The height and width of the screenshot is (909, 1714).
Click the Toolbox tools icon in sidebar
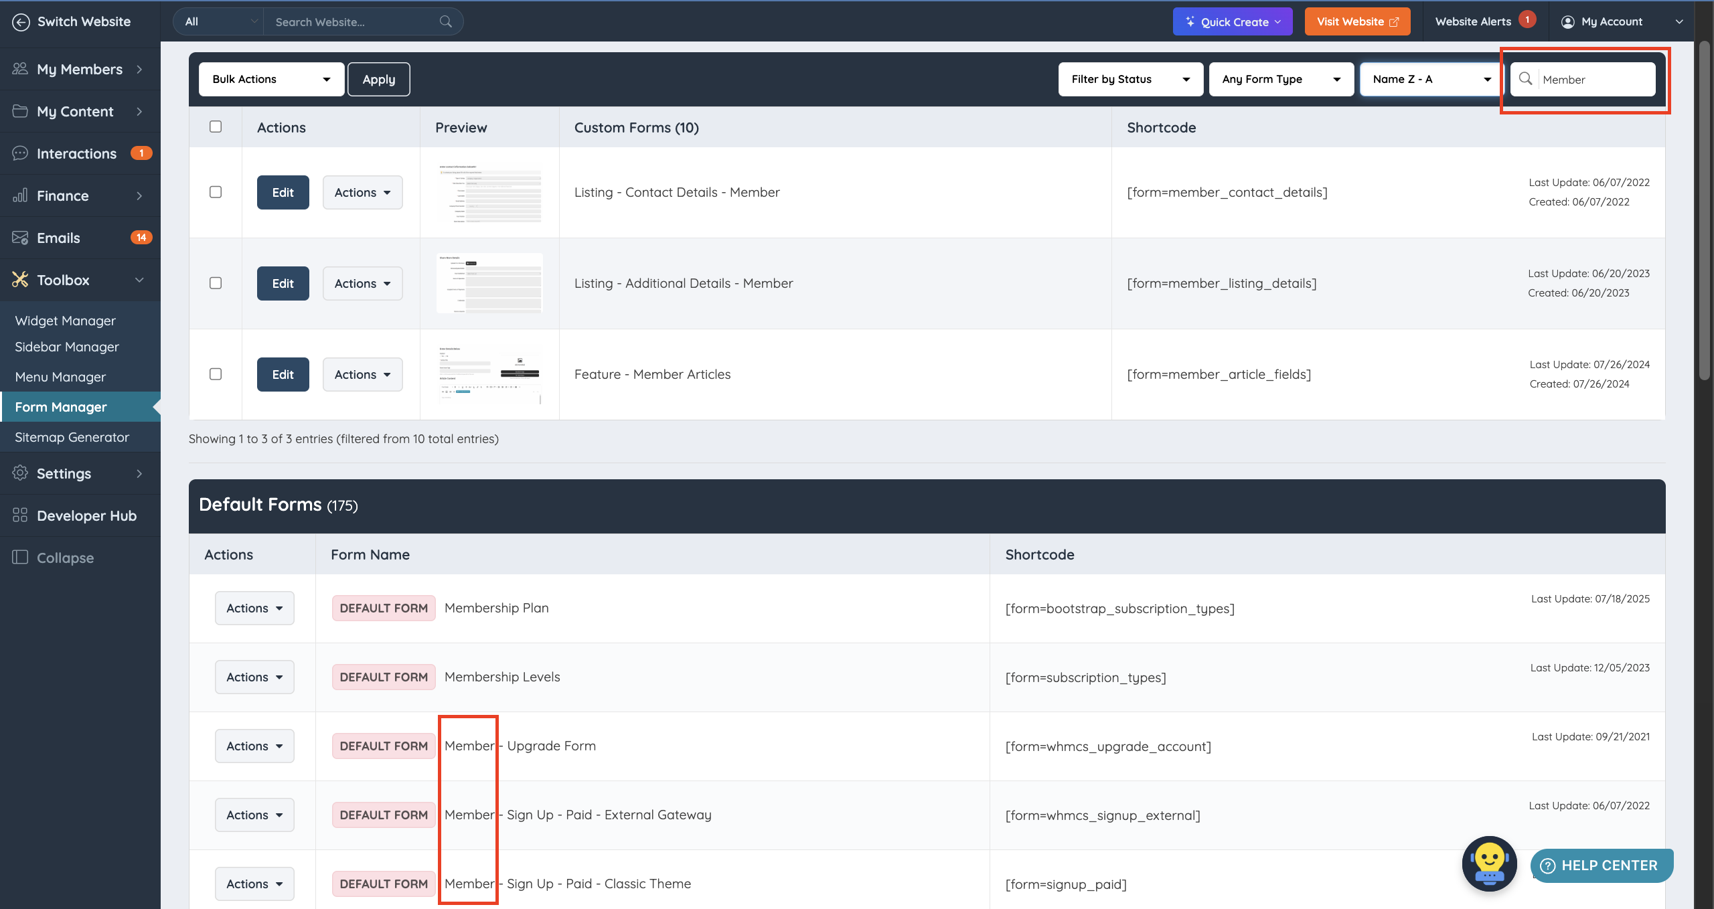coord(20,280)
